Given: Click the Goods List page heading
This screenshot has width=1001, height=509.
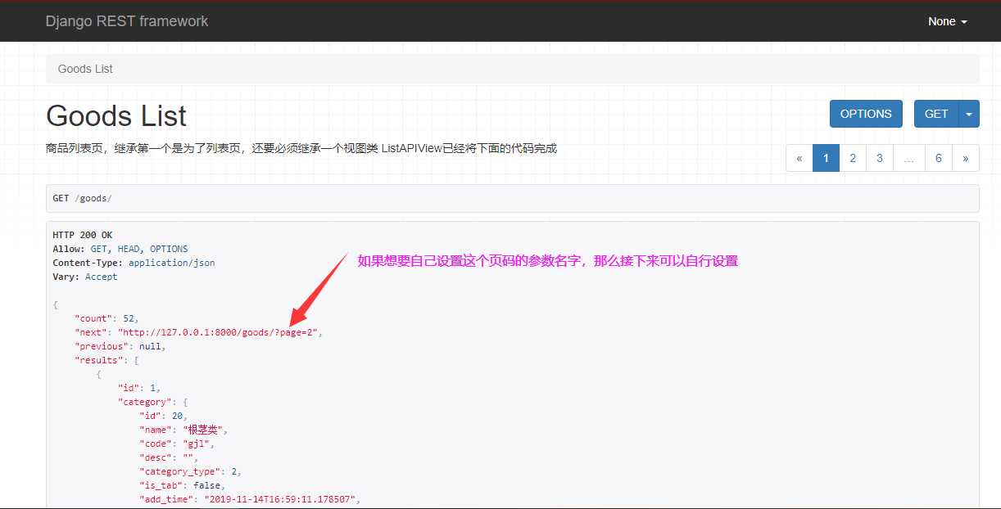Looking at the screenshot, I should [116, 115].
